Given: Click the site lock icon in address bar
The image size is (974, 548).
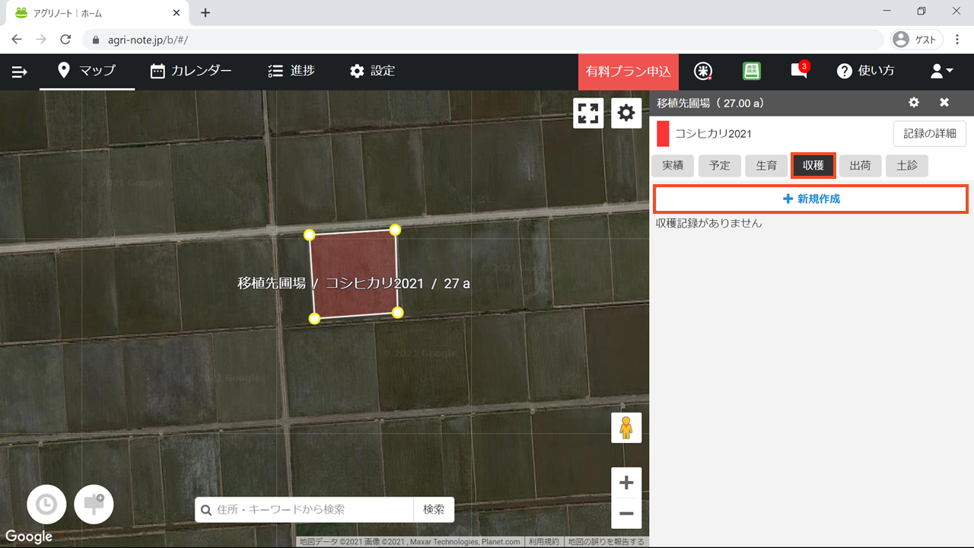Looking at the screenshot, I should point(96,39).
